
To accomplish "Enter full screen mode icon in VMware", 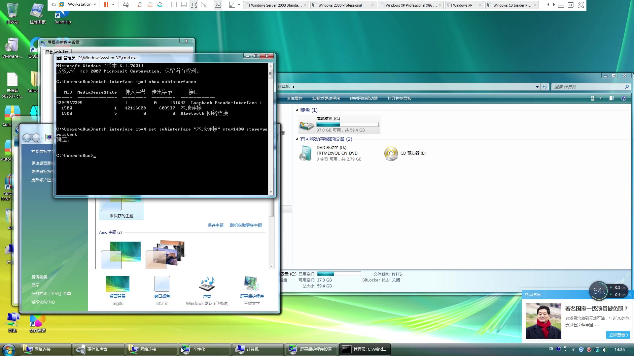I will coord(194,5).
